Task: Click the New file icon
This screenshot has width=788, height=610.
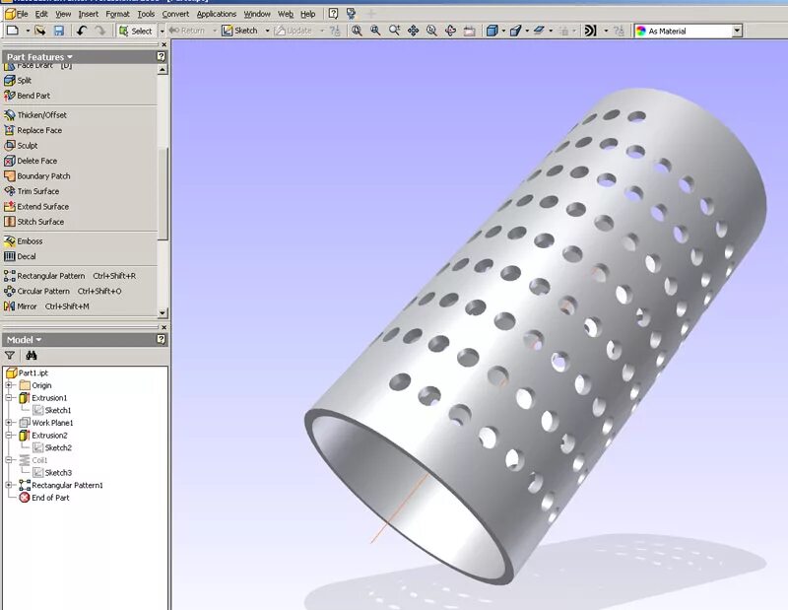Action: (13, 31)
